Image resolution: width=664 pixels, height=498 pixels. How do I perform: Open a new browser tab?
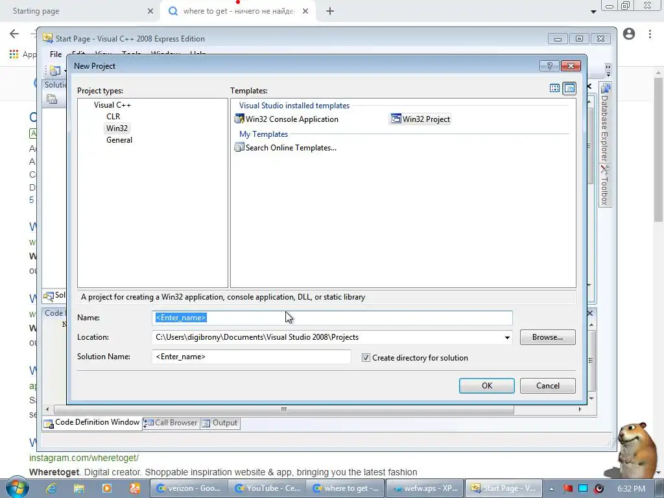click(x=330, y=12)
